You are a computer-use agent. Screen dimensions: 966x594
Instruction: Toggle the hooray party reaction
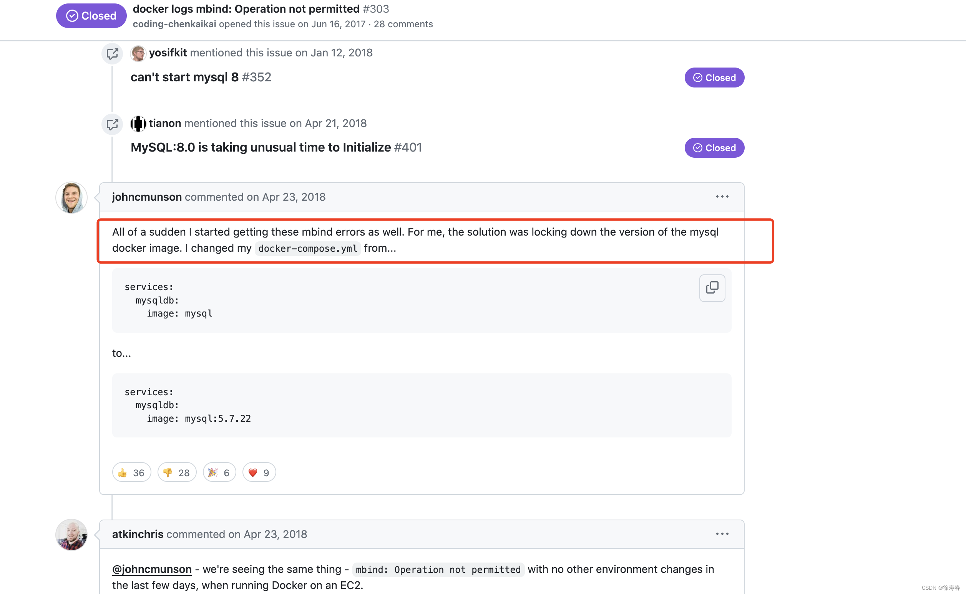tap(219, 472)
